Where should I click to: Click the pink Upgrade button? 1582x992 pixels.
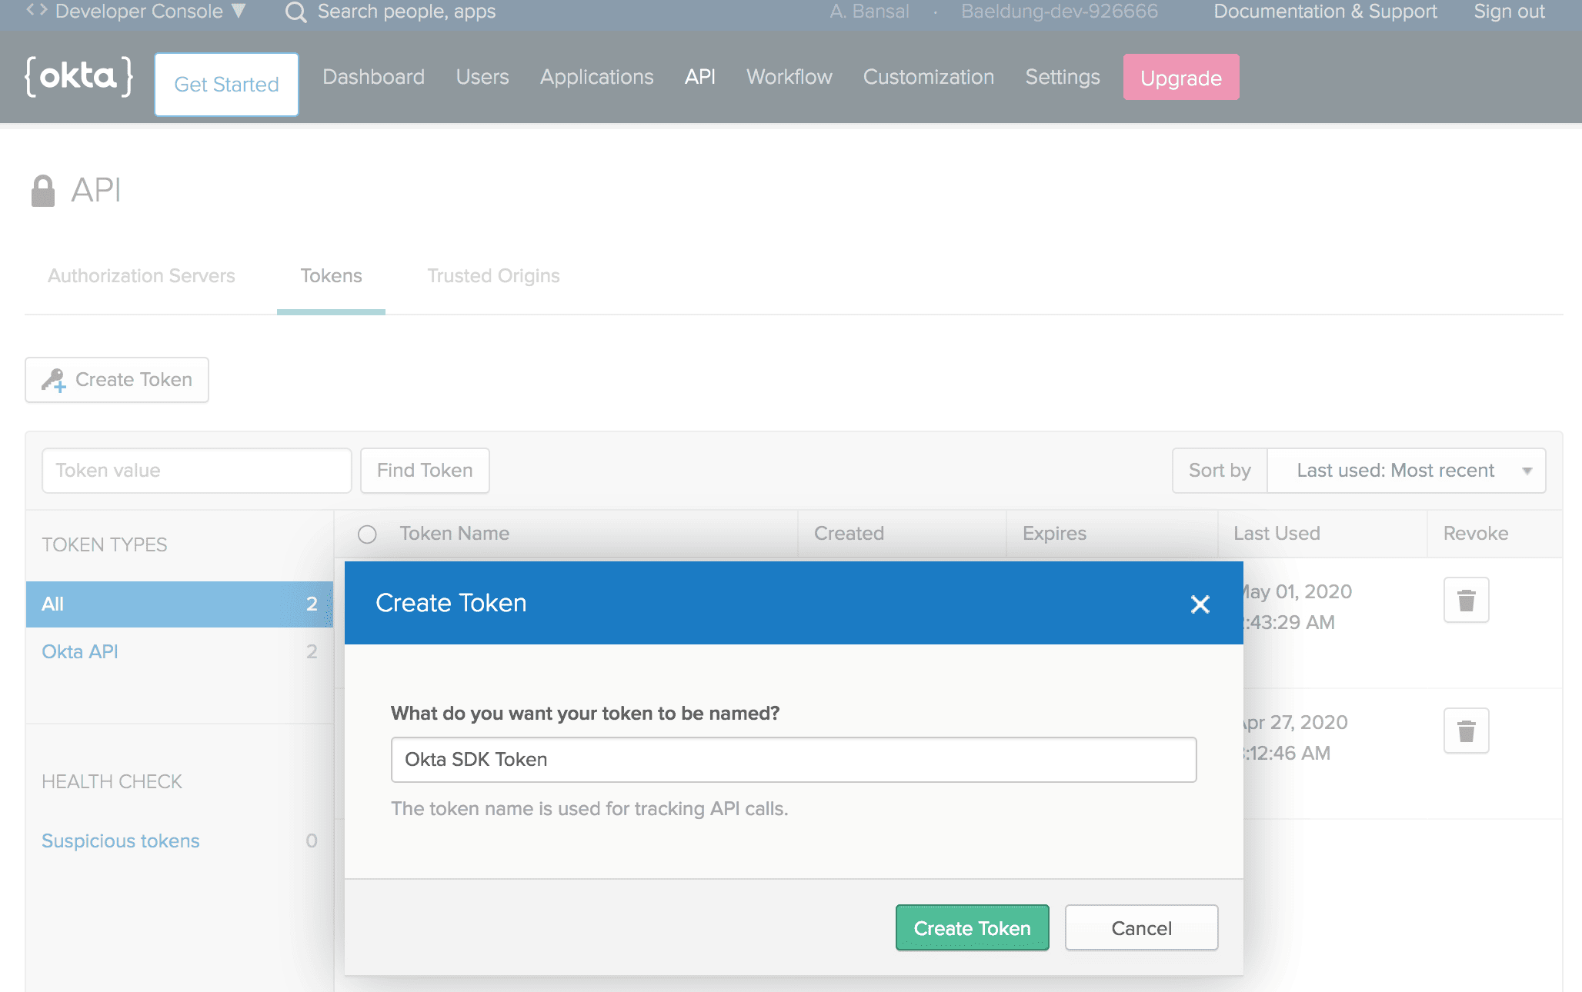pos(1181,78)
